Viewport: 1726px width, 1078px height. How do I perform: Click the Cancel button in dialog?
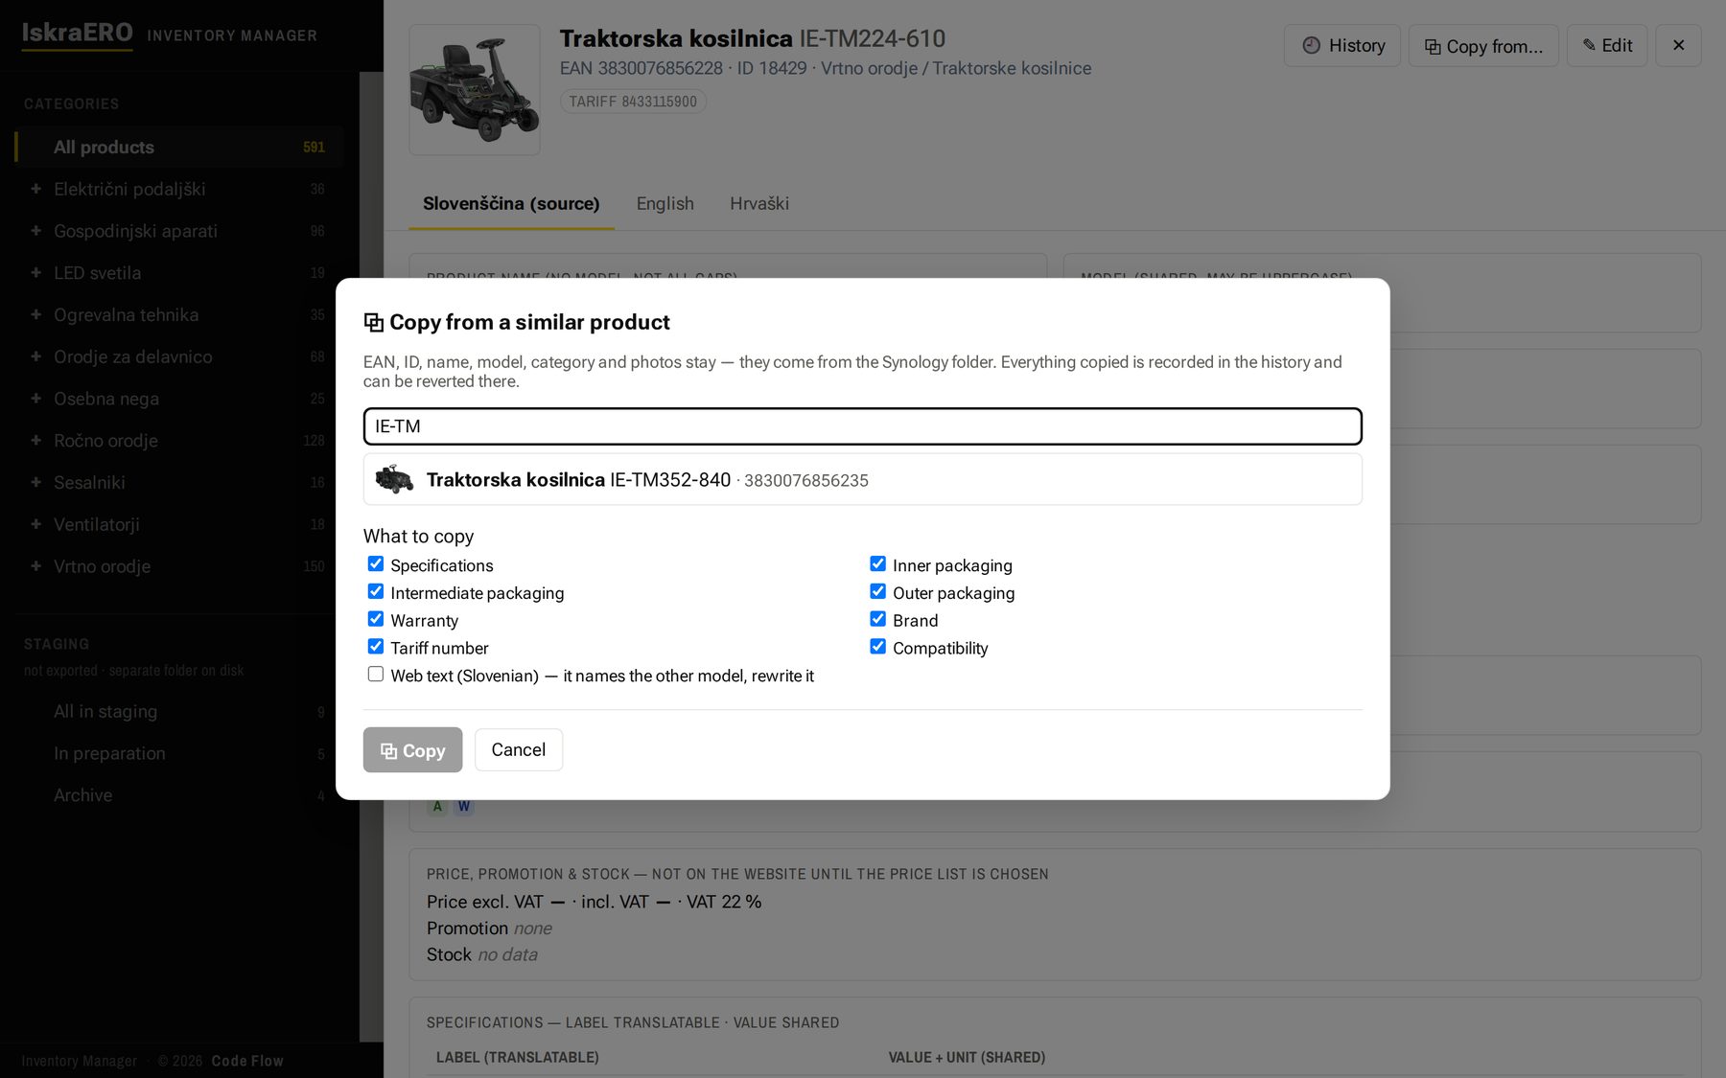tap(518, 750)
